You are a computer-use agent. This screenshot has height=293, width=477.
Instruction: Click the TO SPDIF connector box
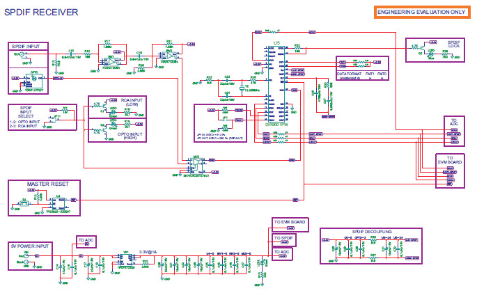click(x=284, y=238)
